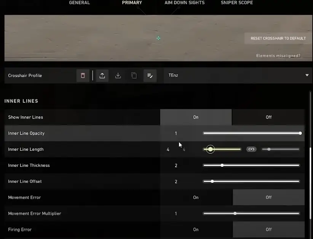Viewport: 313px width, 239px height.
Task: Select the Primary tab
Action: [x=132, y=3]
